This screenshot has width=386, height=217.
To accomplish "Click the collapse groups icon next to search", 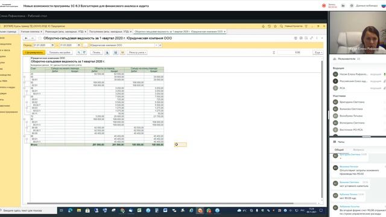I will (84, 52).
